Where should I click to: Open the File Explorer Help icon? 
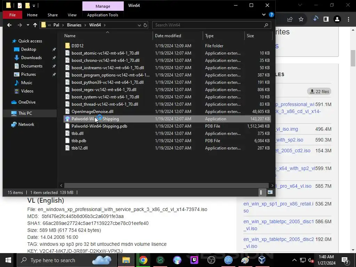271,15
